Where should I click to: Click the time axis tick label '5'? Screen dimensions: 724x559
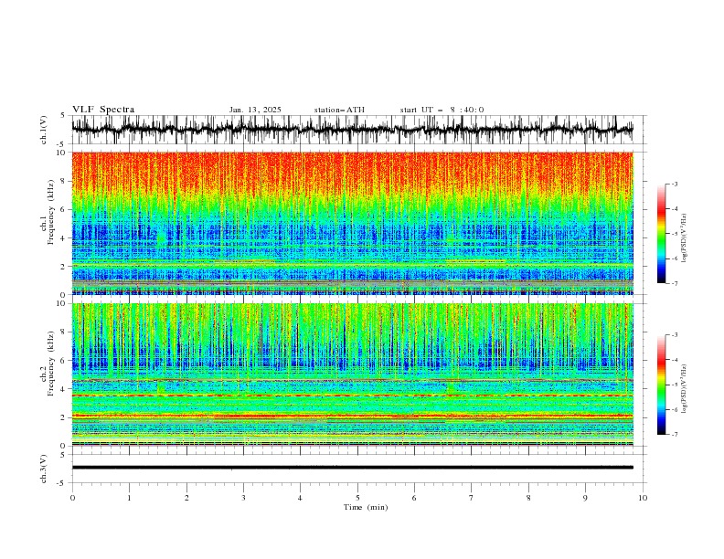[x=357, y=498]
